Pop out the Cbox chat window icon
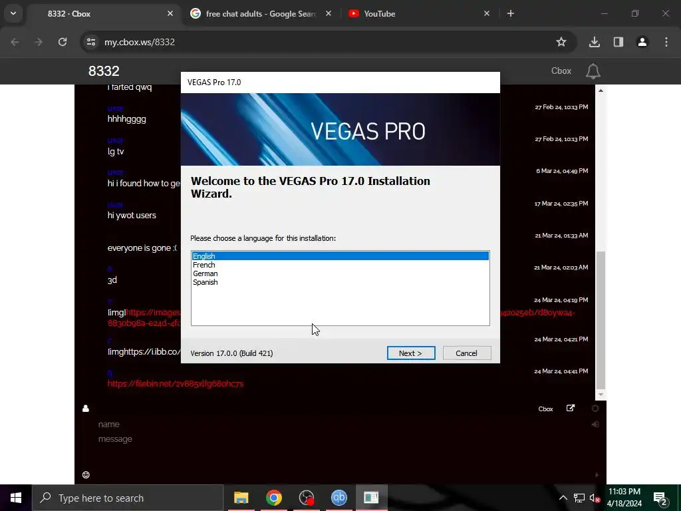This screenshot has width=681, height=511. point(570,408)
